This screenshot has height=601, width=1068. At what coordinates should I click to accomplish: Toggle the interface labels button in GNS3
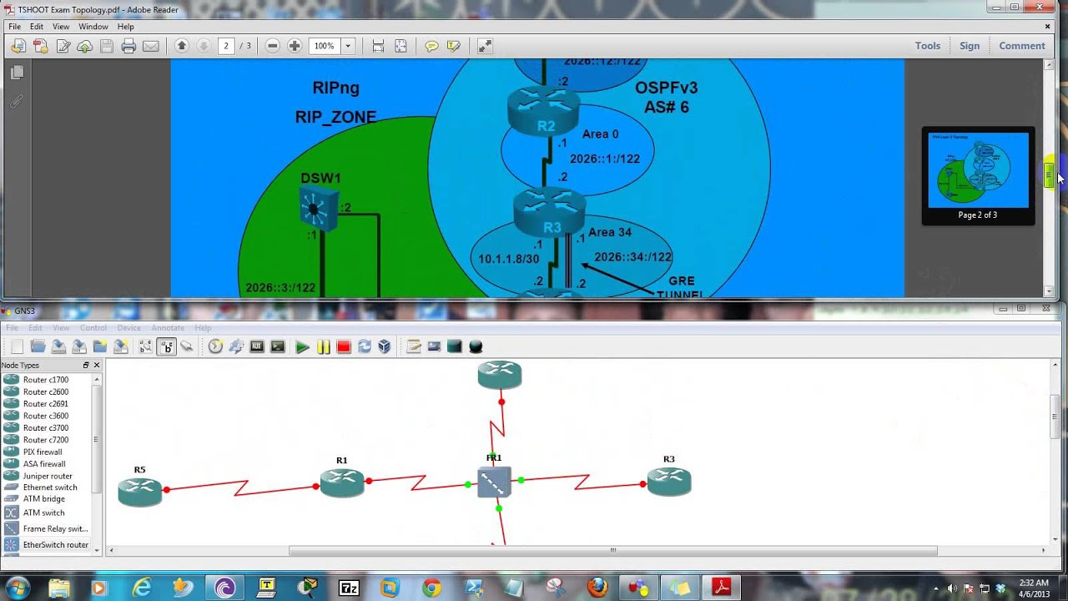point(145,346)
